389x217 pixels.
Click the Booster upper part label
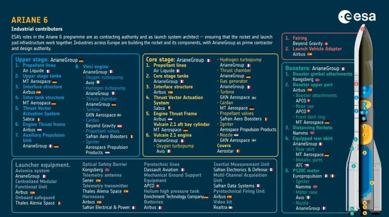click(x=313, y=85)
